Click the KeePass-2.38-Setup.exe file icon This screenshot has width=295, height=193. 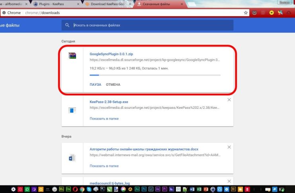[72, 110]
